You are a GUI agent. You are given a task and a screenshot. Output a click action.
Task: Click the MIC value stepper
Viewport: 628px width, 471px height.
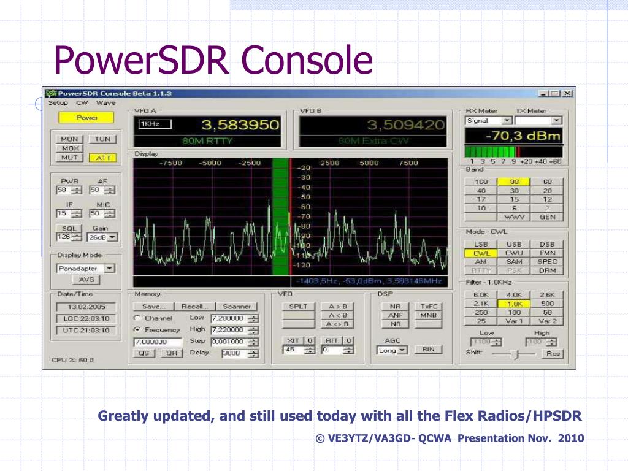110,213
